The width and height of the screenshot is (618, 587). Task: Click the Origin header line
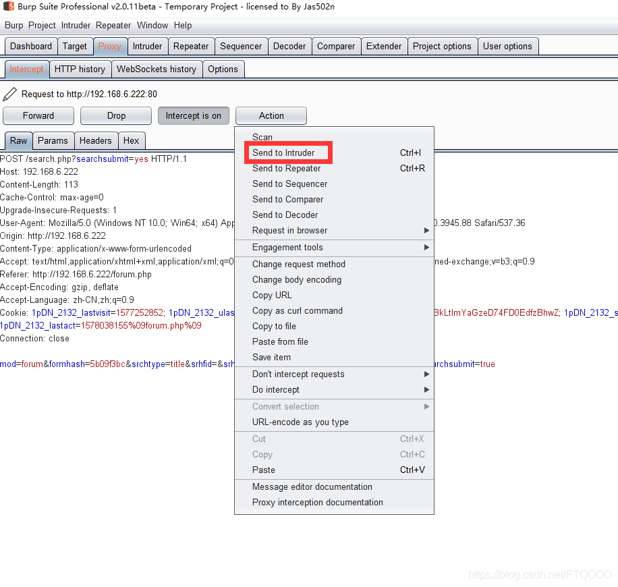point(53,236)
